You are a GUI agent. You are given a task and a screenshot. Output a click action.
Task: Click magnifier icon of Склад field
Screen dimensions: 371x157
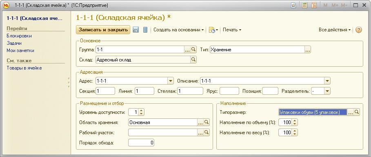coord(193,60)
